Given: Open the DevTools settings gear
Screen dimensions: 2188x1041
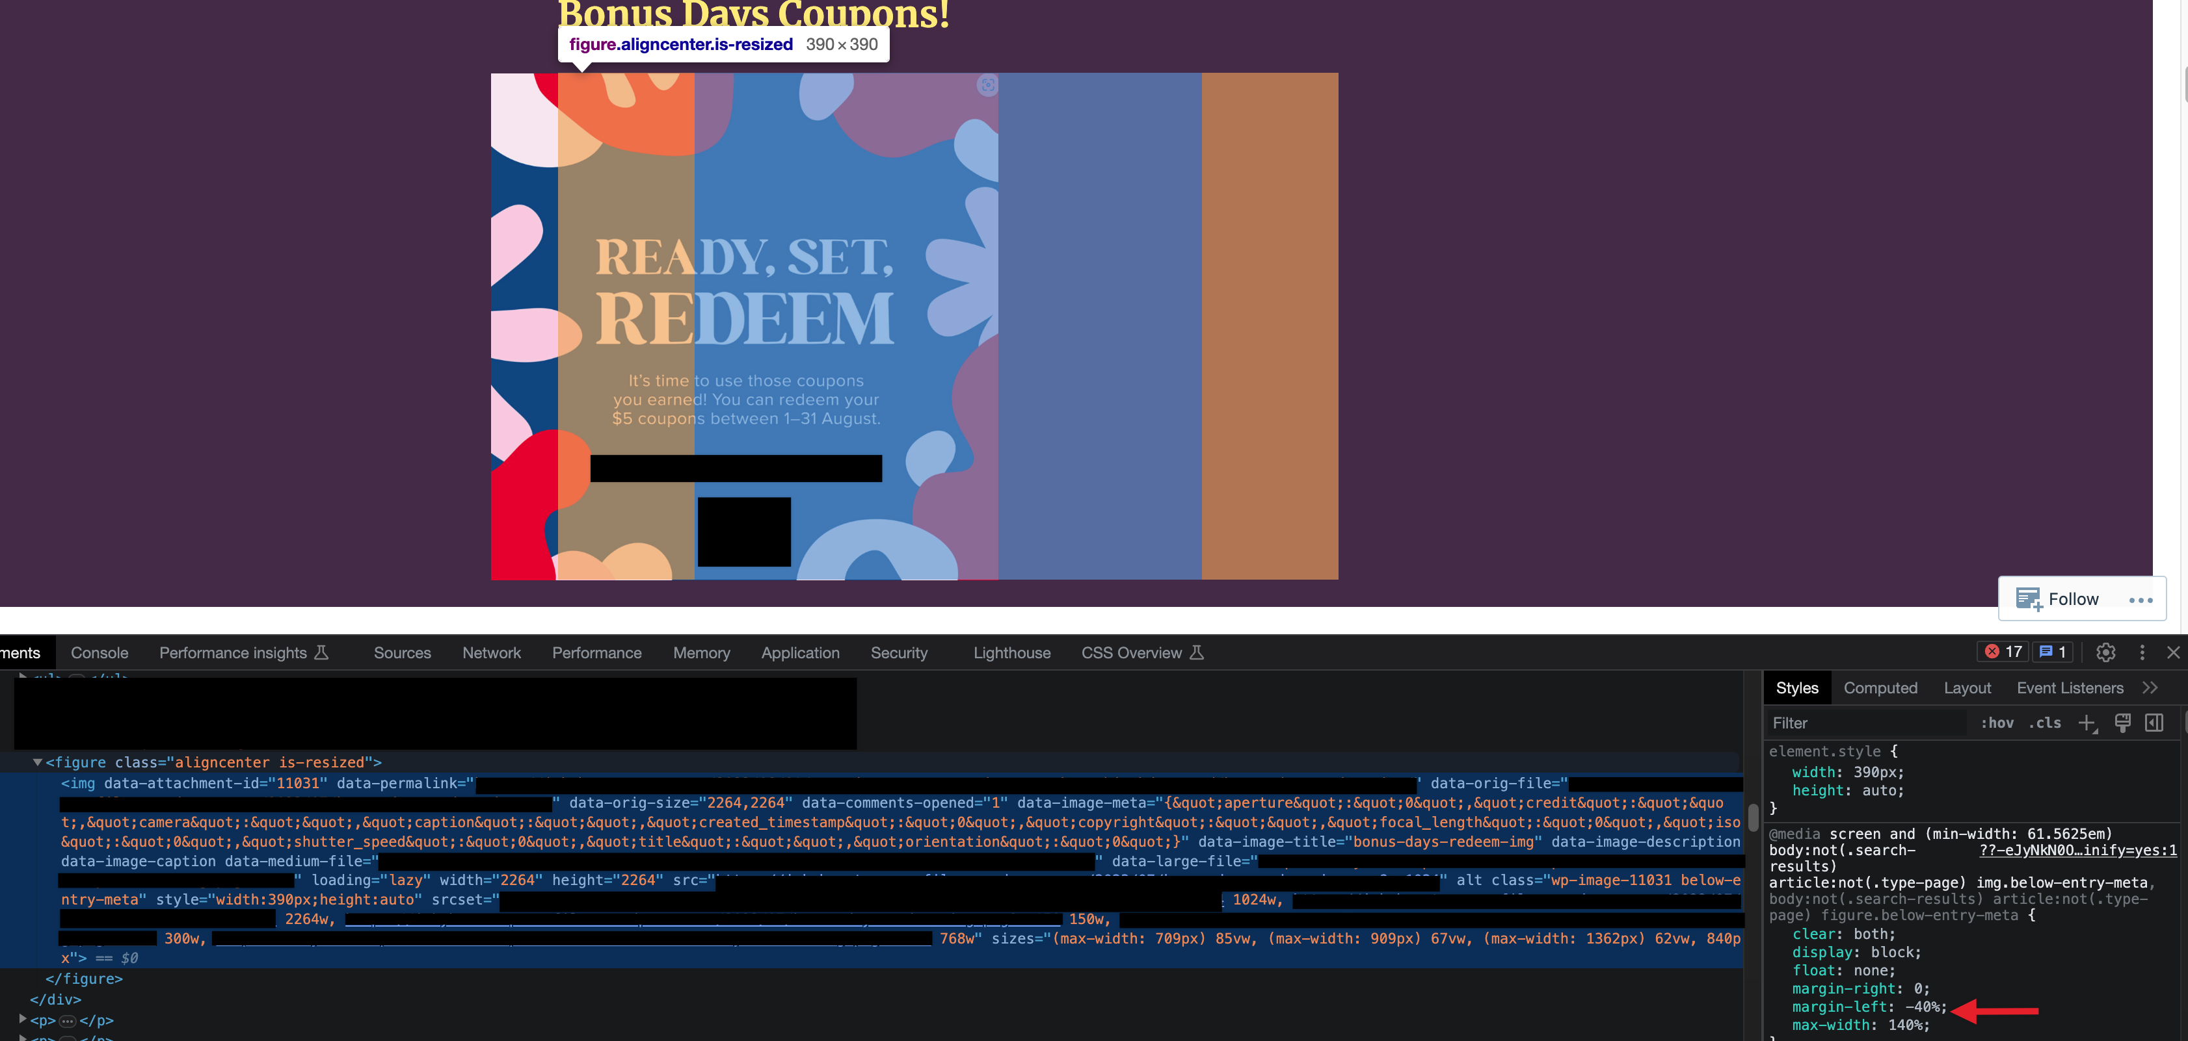Looking at the screenshot, I should [2105, 652].
